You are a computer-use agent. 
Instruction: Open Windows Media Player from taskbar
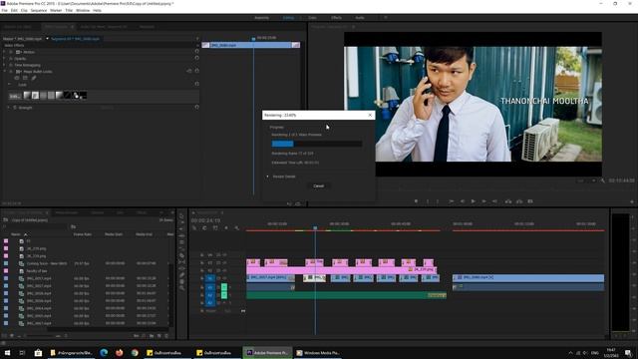click(319, 353)
